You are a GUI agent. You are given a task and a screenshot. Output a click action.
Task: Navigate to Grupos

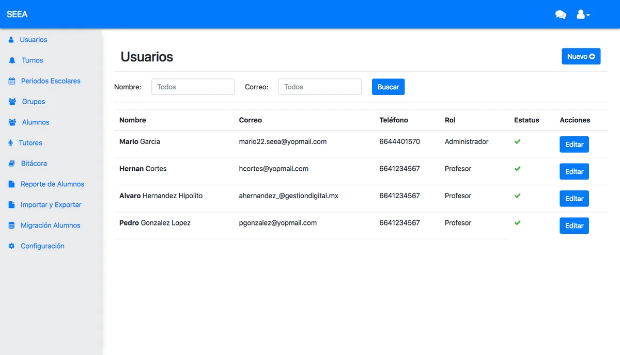pos(34,102)
